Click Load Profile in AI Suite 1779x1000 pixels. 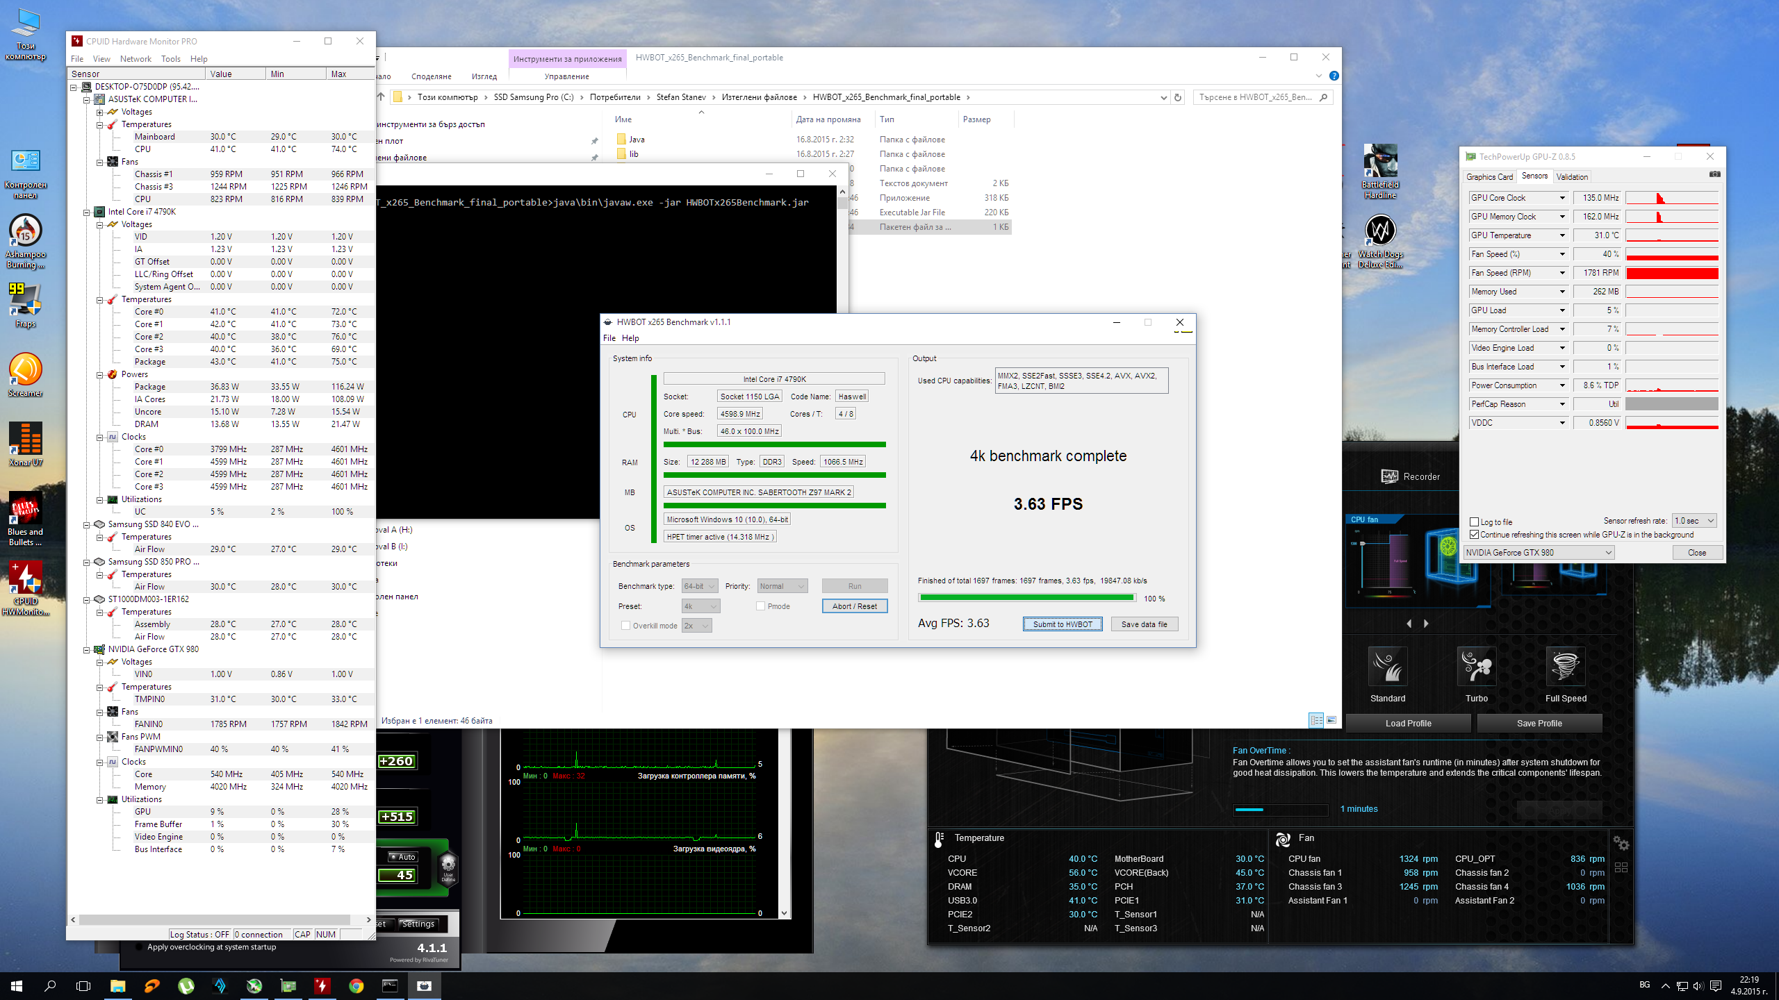1408,723
